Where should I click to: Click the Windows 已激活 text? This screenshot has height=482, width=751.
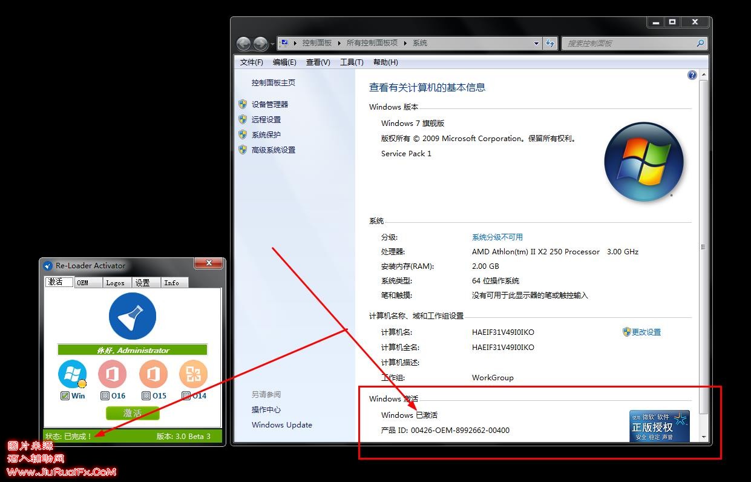[x=409, y=415]
